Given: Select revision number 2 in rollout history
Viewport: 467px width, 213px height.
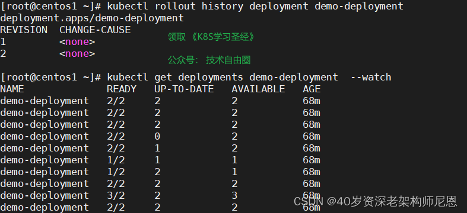Looking at the screenshot, I should click(3, 54).
